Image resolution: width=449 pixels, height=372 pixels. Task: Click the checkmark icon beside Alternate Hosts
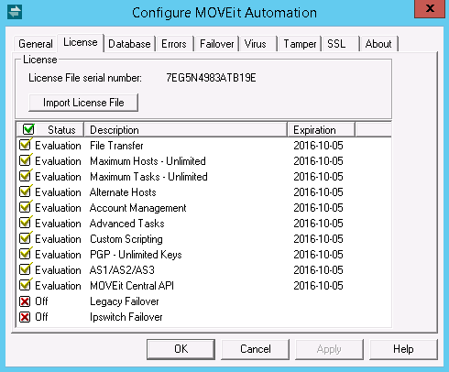click(26, 191)
